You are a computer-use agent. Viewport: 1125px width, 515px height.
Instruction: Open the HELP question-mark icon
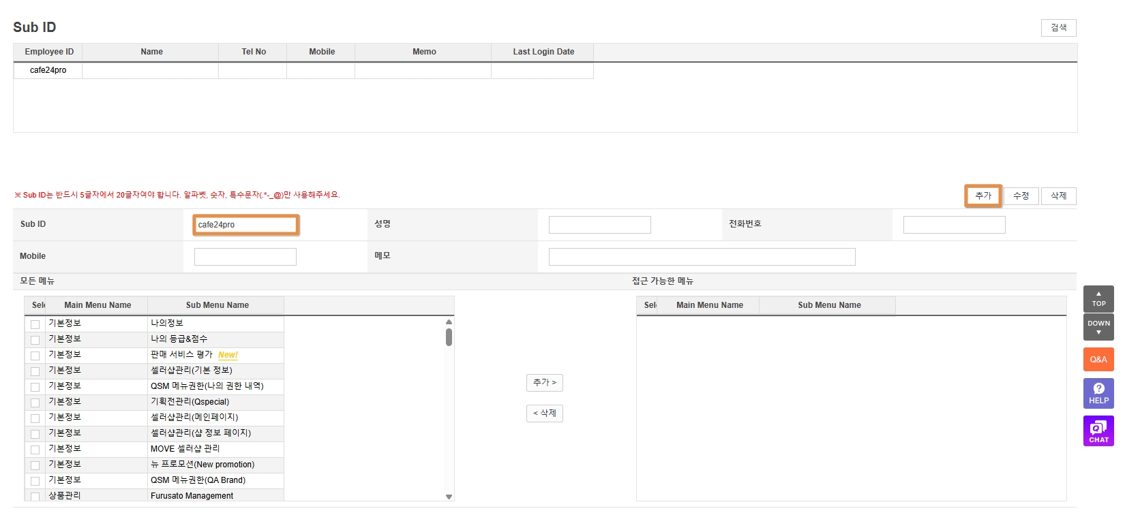1098,393
